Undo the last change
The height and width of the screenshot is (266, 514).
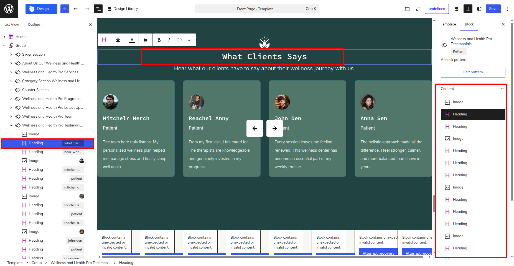(76, 9)
